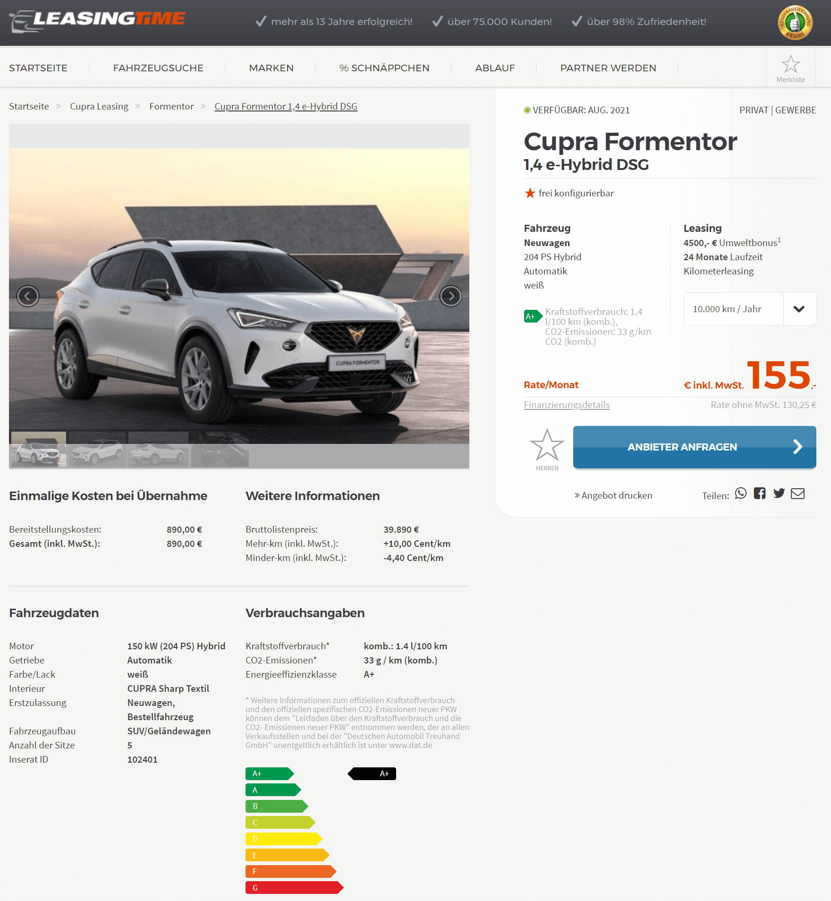Screen dimensions: 831x901
Task: Click 33 g / km (komb.) CO2 value
Action: [x=400, y=660]
